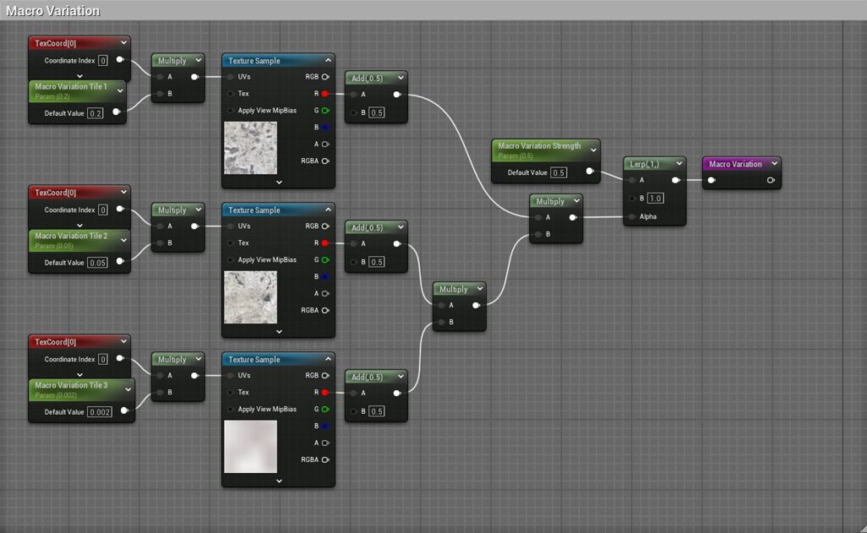
Task: Edit Macro Variation Strength Default Value 0.5
Action: tap(559, 173)
